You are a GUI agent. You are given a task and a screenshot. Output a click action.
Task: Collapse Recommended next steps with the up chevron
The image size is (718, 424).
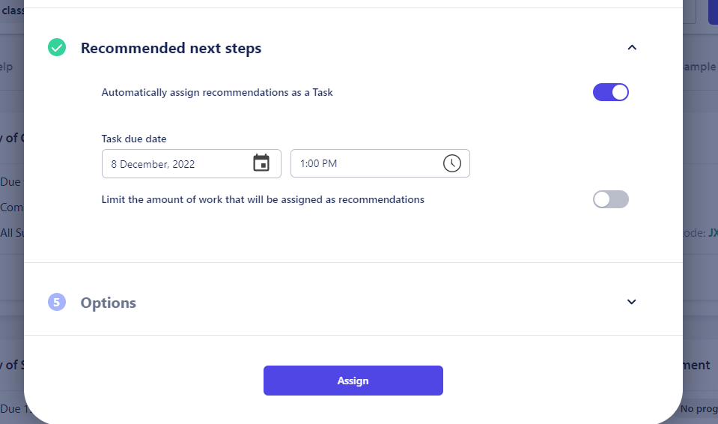(631, 48)
